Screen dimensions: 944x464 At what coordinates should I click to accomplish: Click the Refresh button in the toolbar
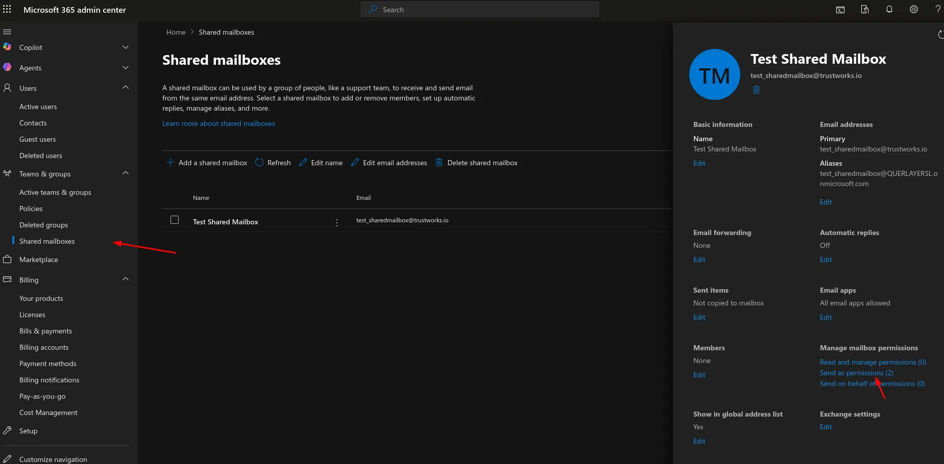click(273, 163)
